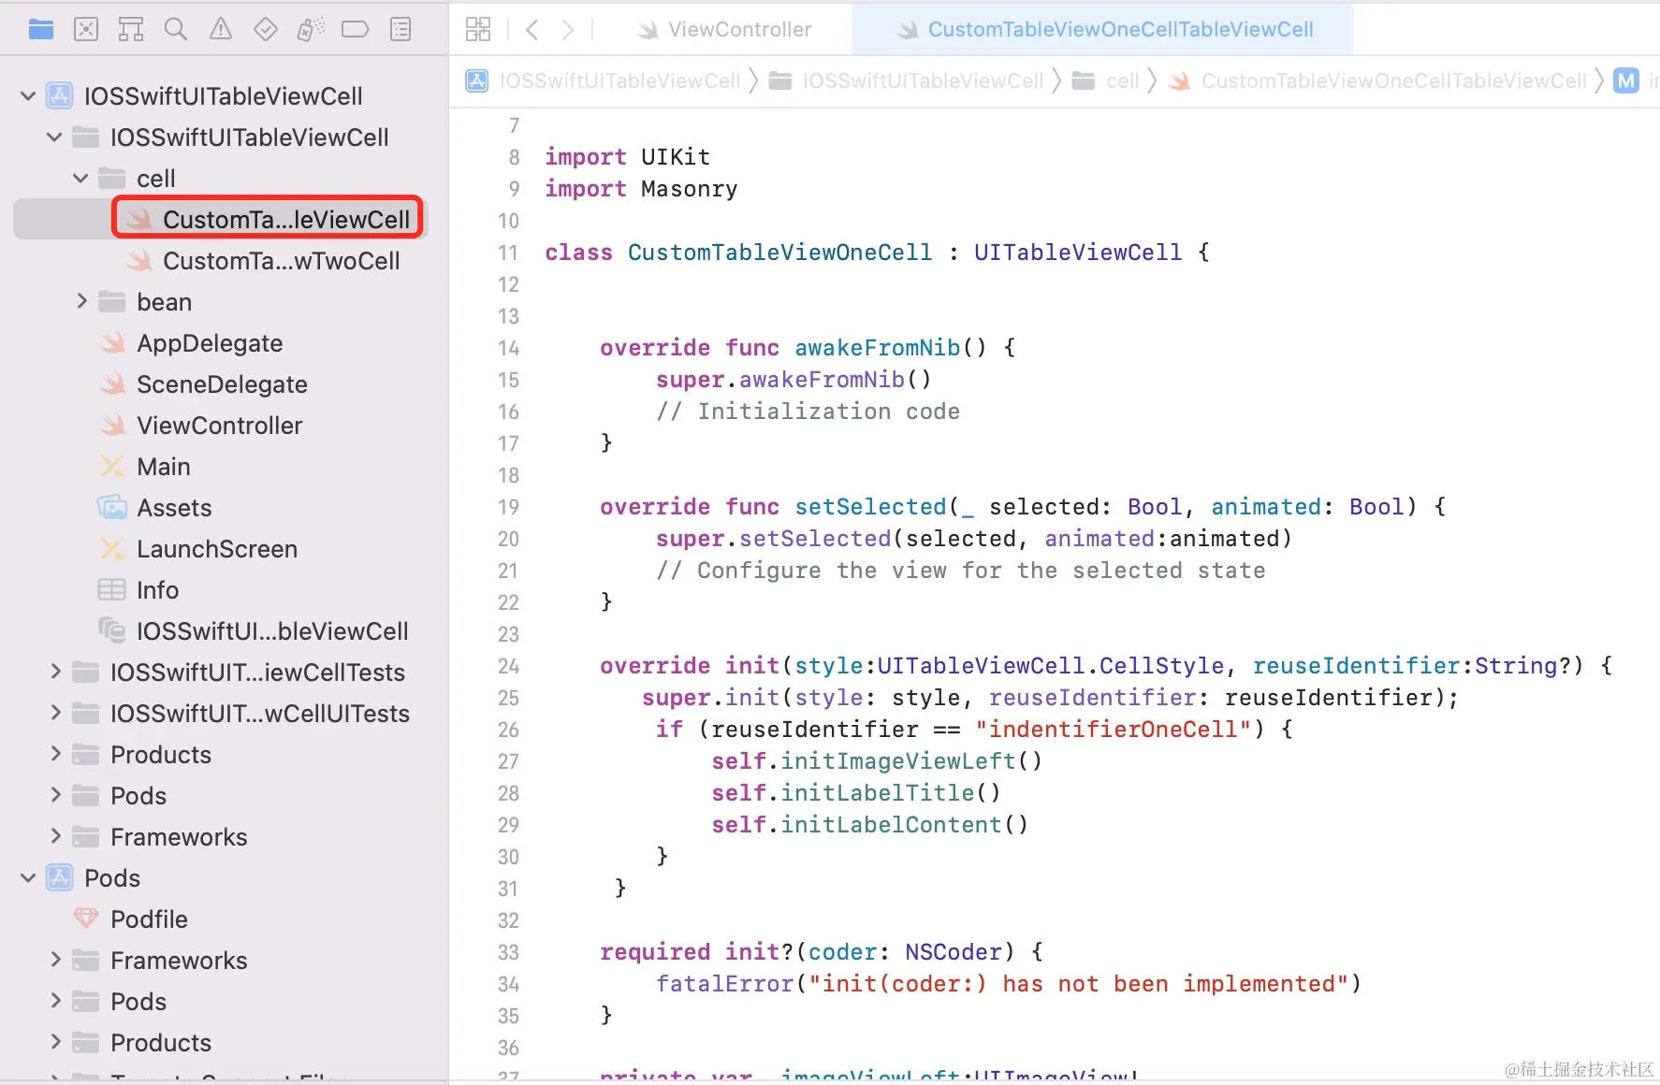This screenshot has height=1085, width=1660.
Task: Go back with the left arrow
Action: [x=532, y=30]
